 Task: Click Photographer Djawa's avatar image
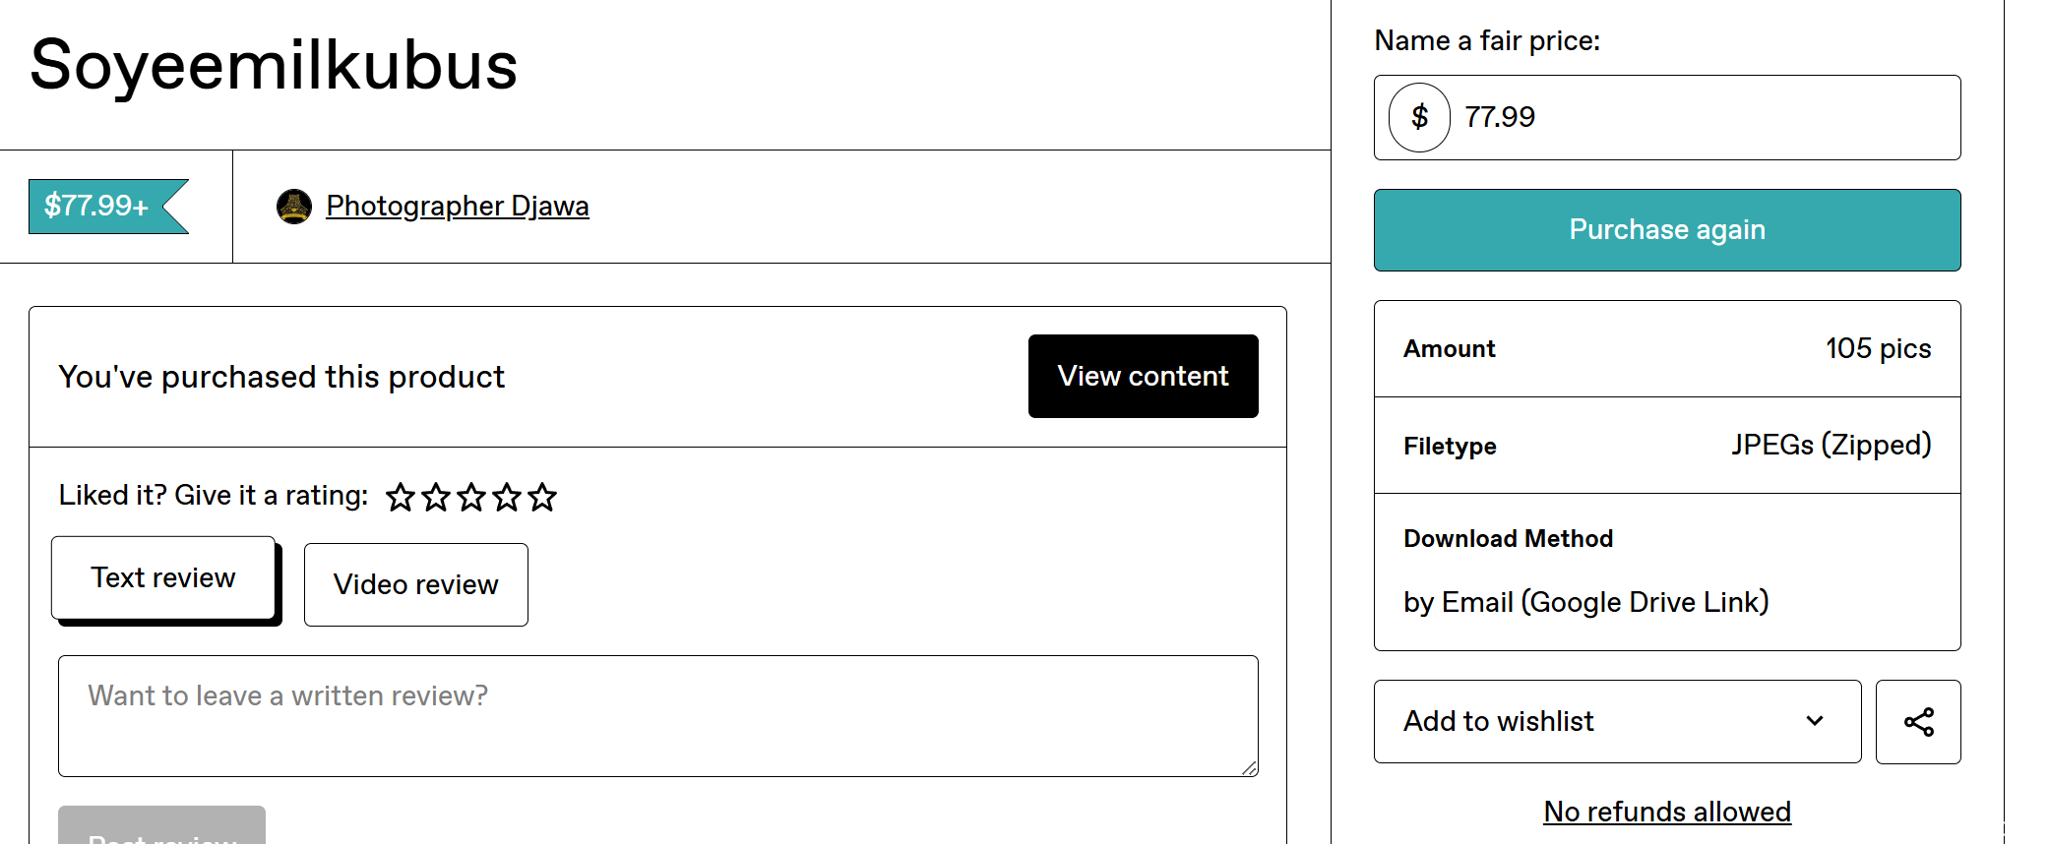pos(293,207)
